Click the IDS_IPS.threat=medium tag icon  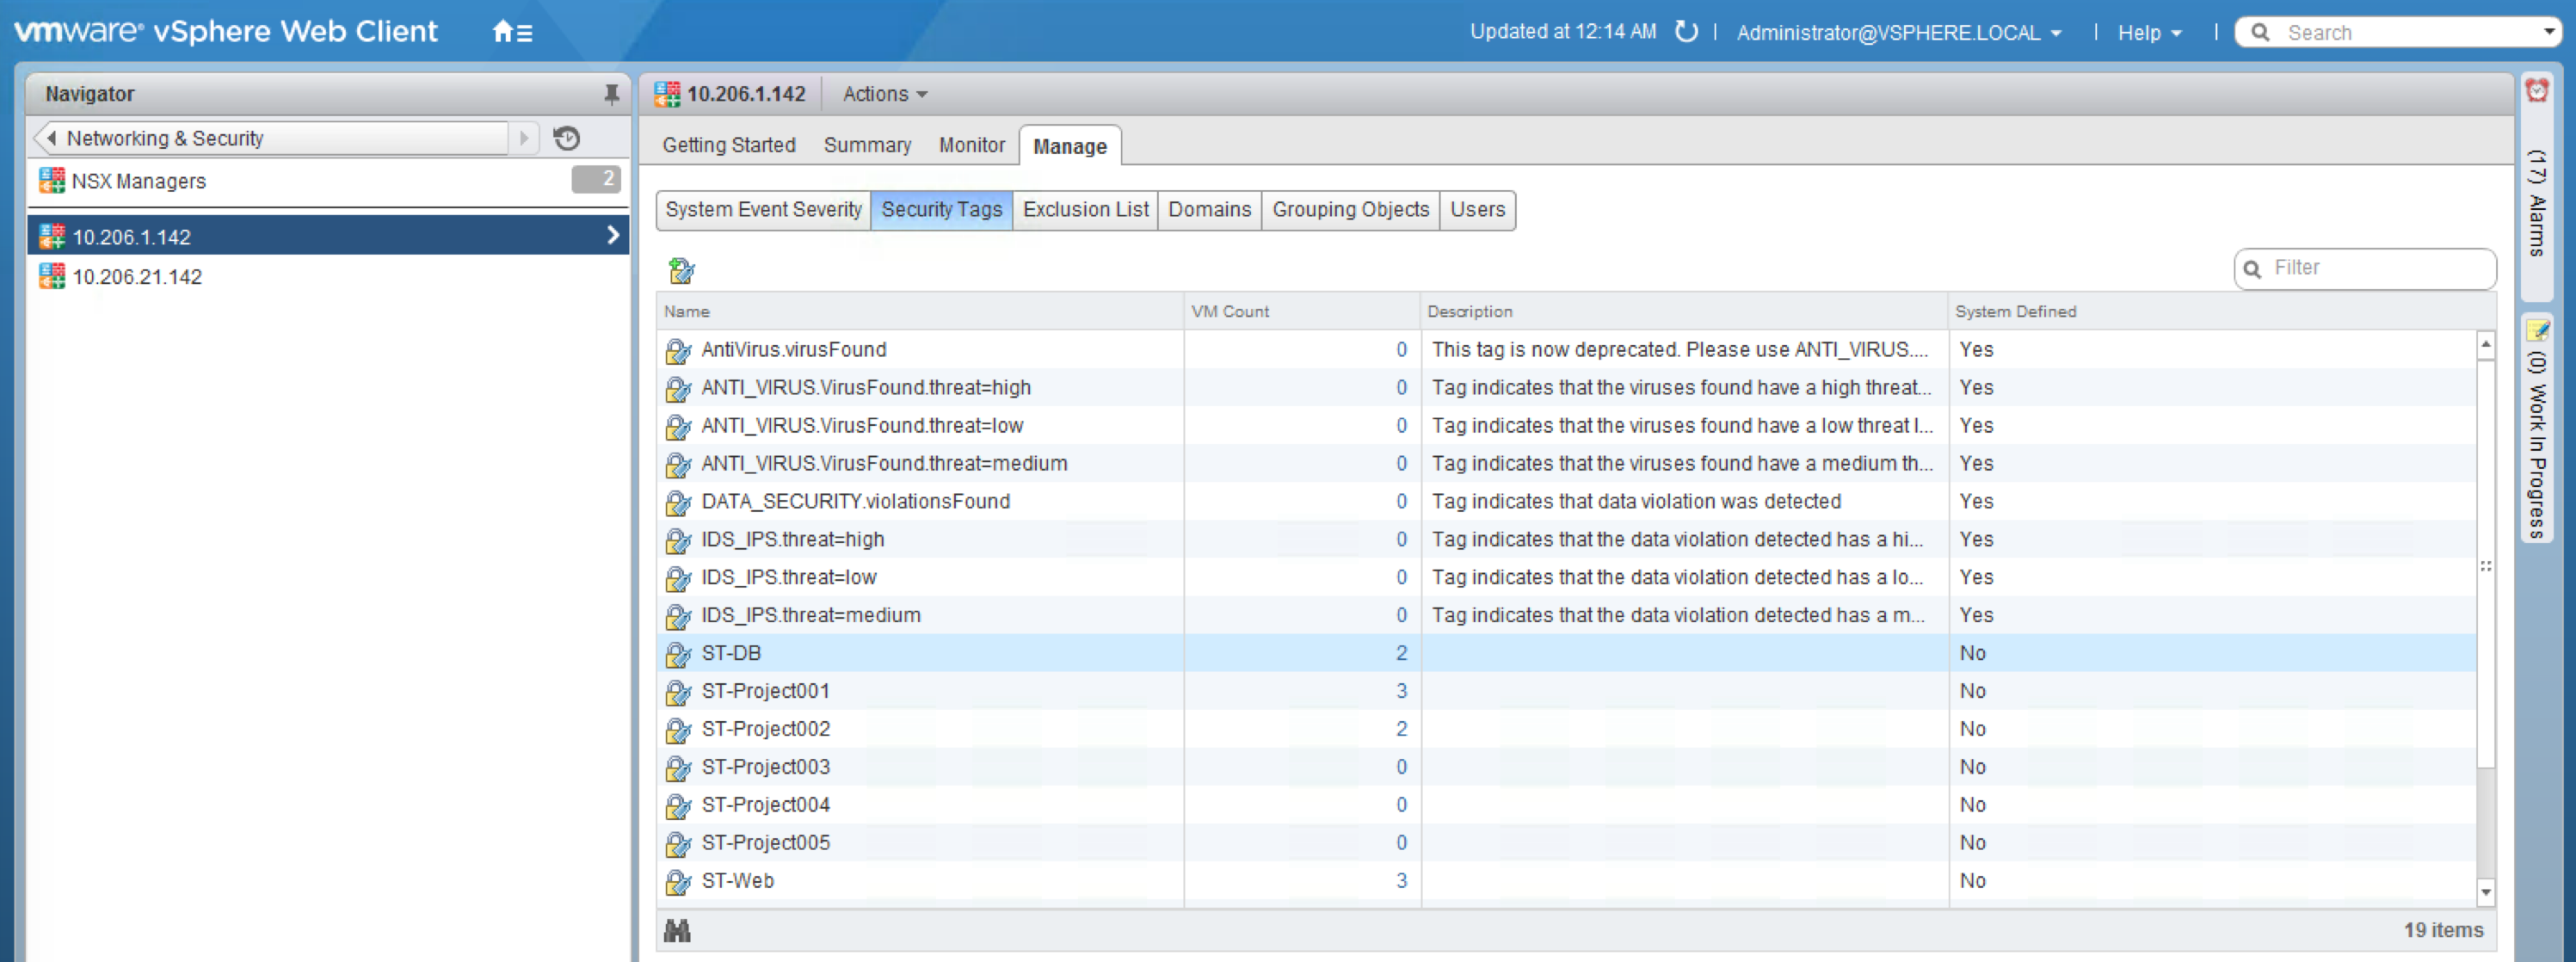[678, 616]
